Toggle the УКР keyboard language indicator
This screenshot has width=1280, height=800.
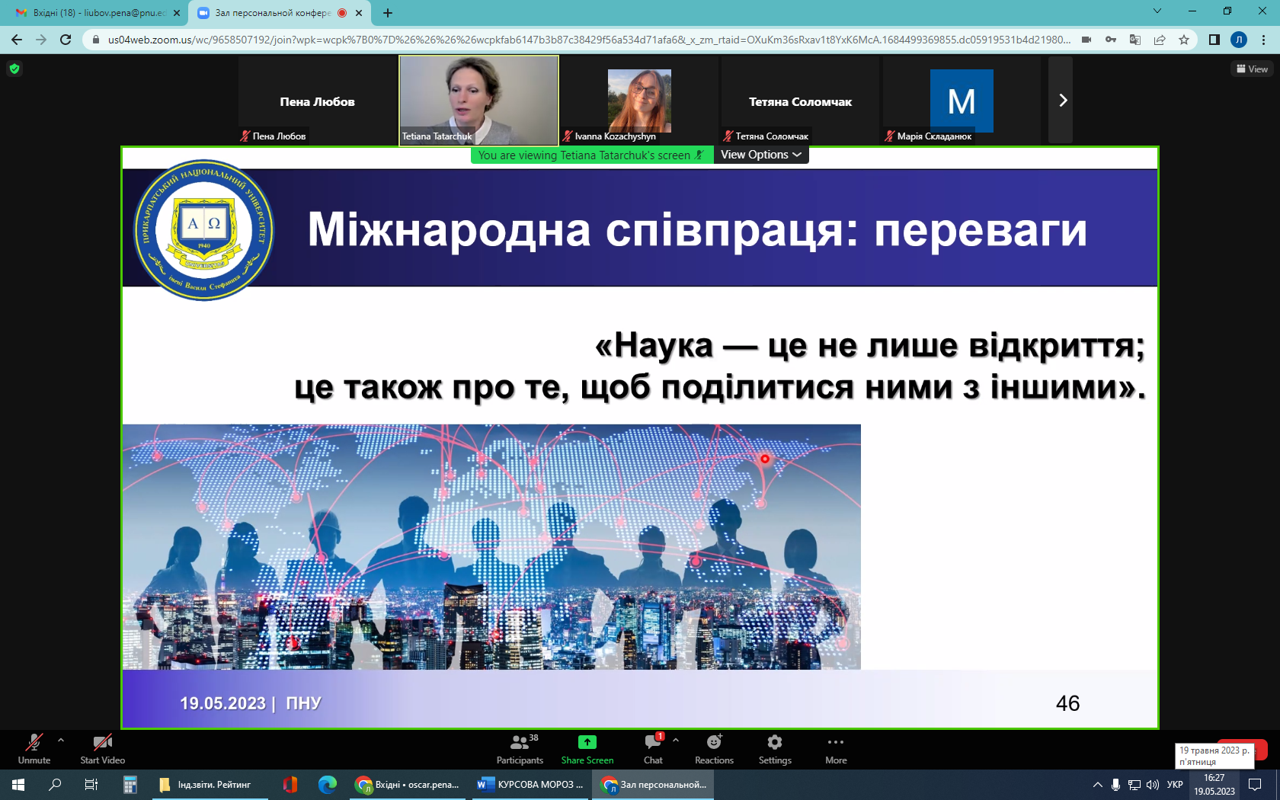click(x=1175, y=785)
